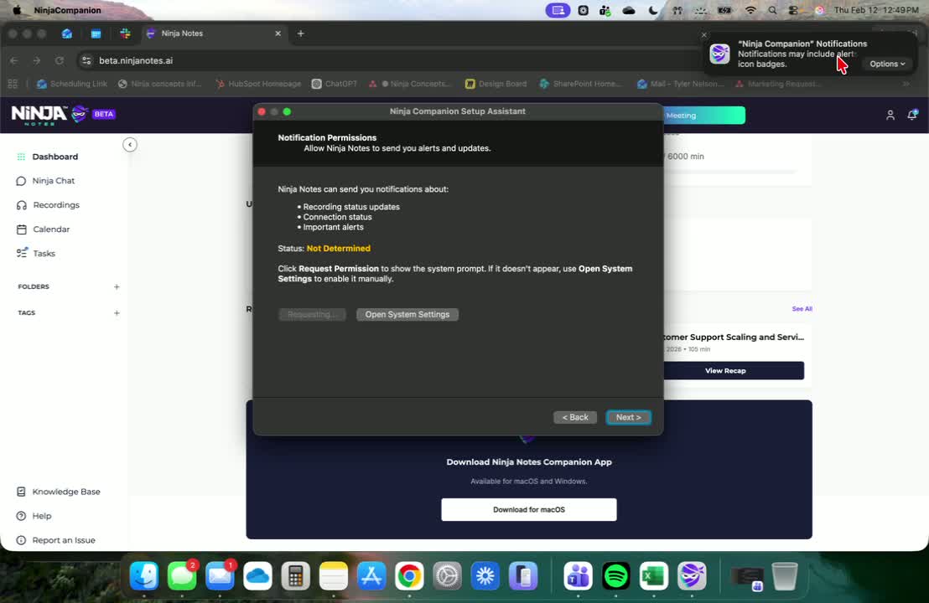Click the Customer Support Scaling recording title
The image size is (929, 603).
[x=734, y=338]
